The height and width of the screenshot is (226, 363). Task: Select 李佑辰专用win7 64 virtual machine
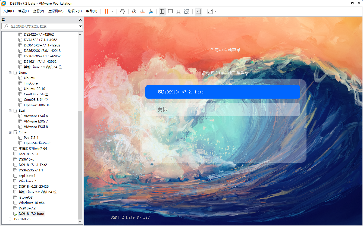point(33,149)
